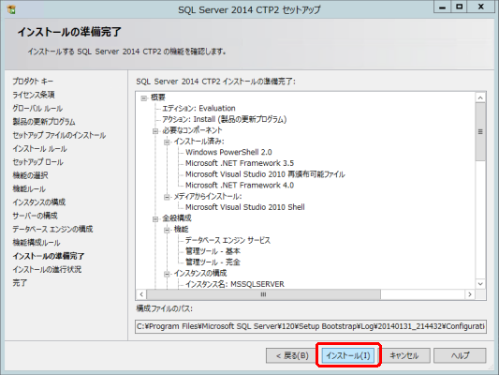Collapse the 全般構成 node
The image size is (499, 375).
[x=155, y=219]
